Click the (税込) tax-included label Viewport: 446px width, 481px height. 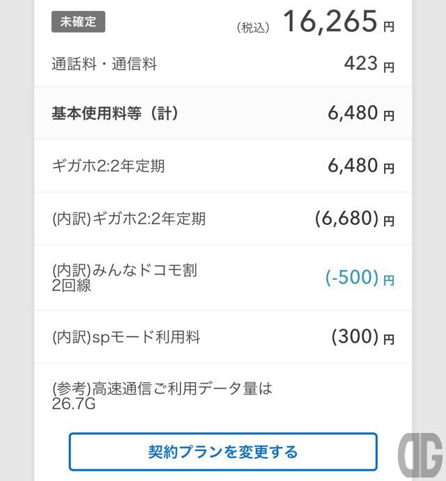click(x=253, y=28)
